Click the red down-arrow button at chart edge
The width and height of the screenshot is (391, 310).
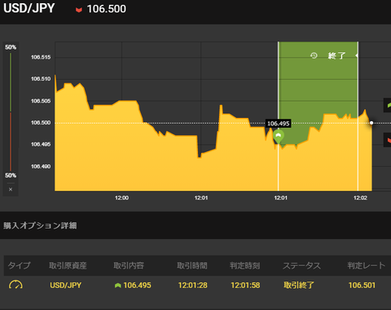[388, 140]
